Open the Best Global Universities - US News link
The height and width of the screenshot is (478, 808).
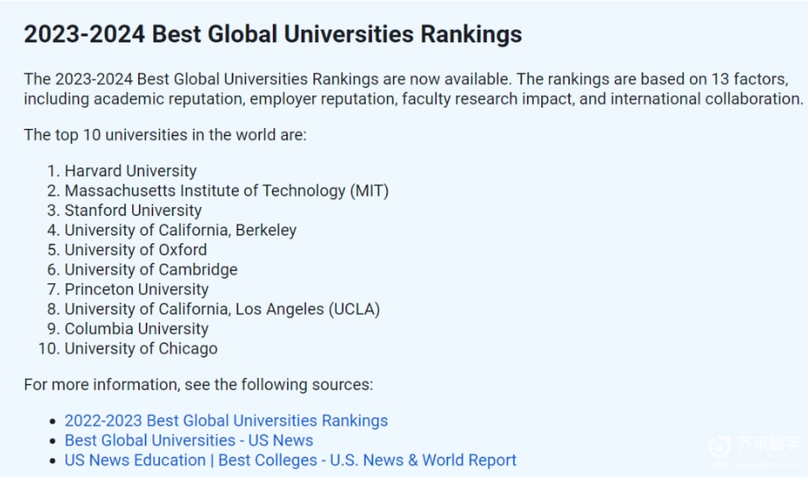pos(189,441)
